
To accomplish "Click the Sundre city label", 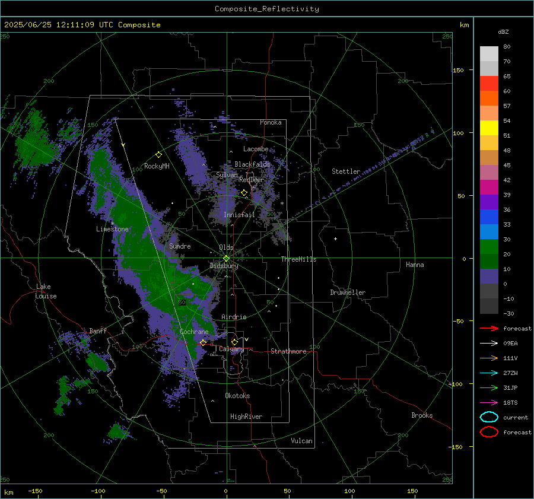I will click(x=180, y=246).
